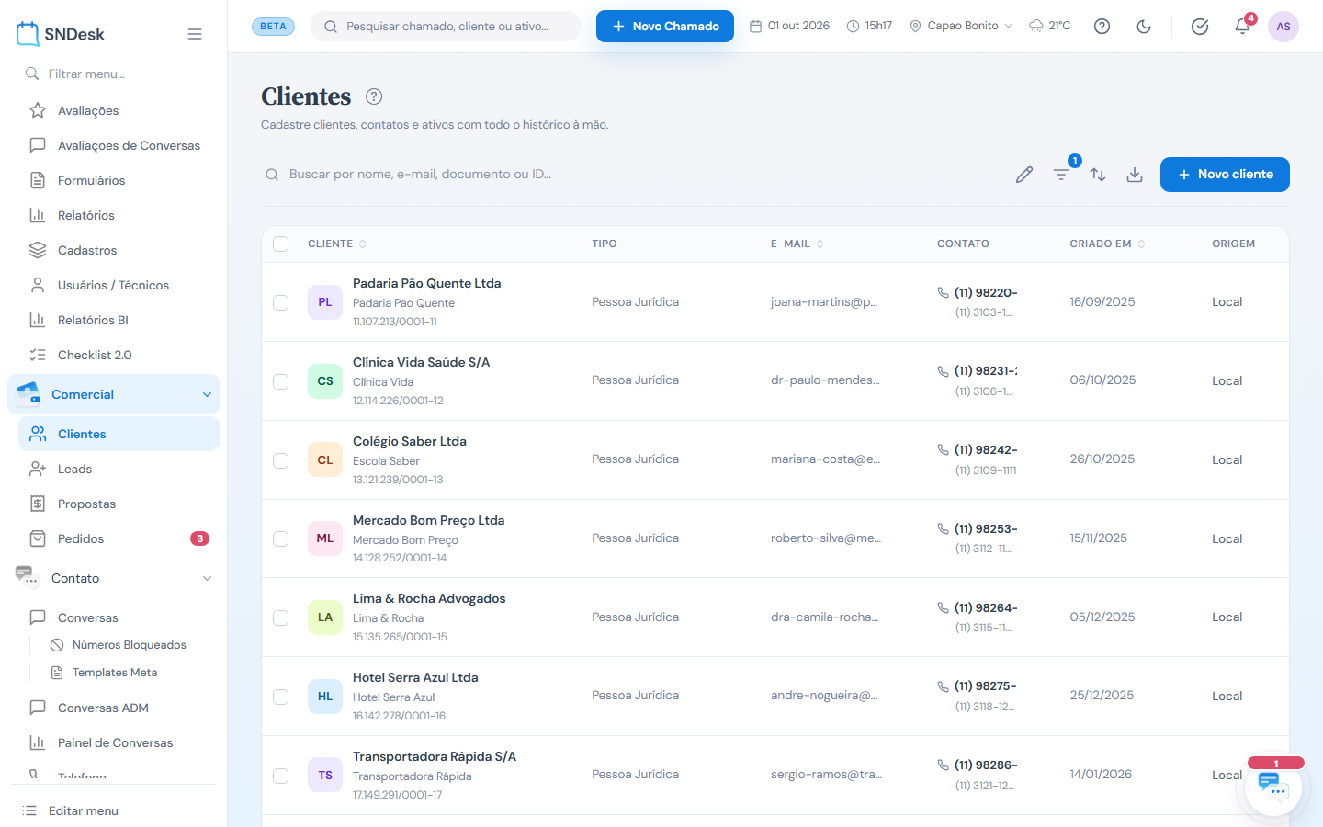Image resolution: width=1323 pixels, height=827 pixels.
Task: Open Avaliações in the sidebar
Action: (x=119, y=110)
